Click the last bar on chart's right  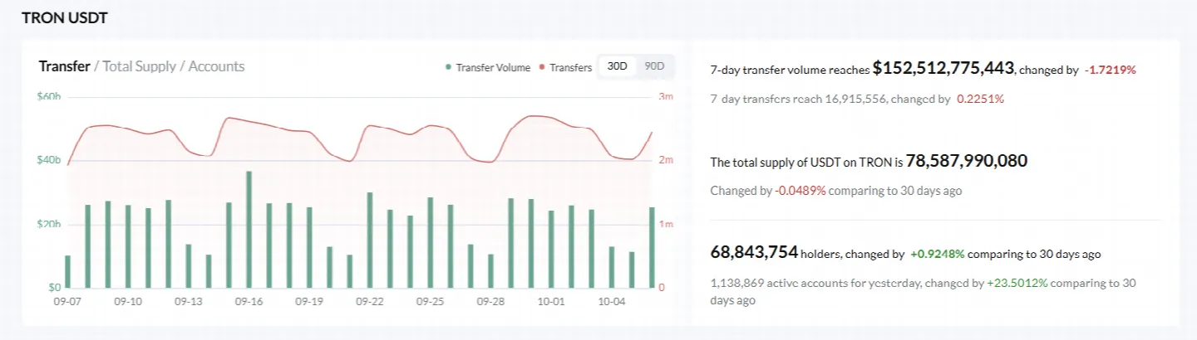tap(653, 248)
